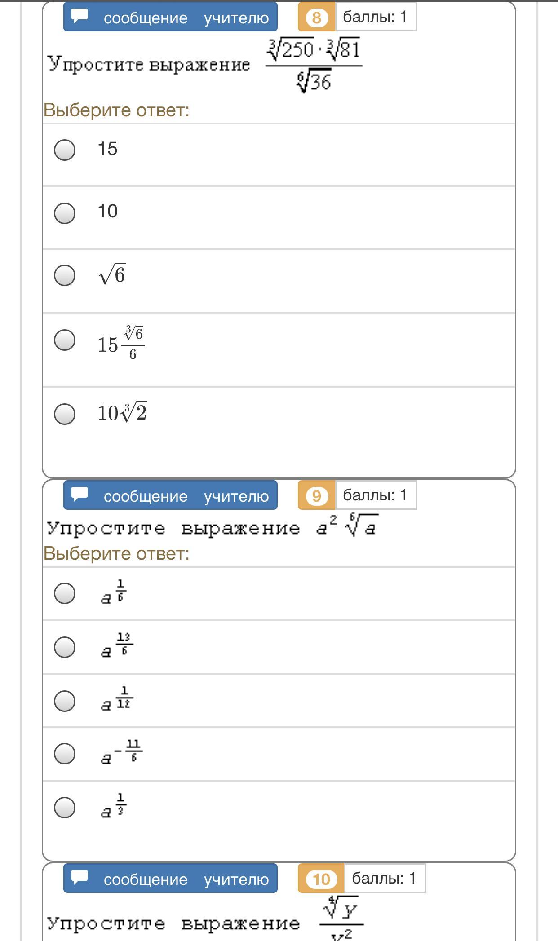Choose a to the power minus 11/6
558x941 pixels.
[65, 754]
